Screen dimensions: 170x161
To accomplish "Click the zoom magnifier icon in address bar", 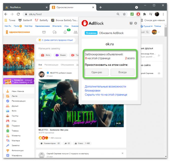I will coord(118,14).
